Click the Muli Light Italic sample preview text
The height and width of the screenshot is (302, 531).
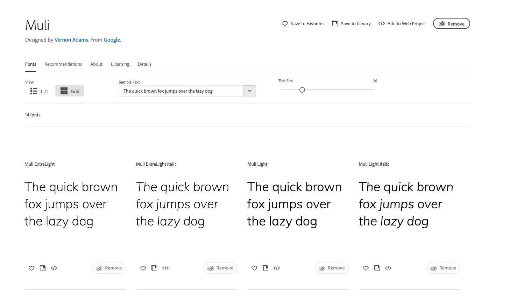[x=406, y=204]
